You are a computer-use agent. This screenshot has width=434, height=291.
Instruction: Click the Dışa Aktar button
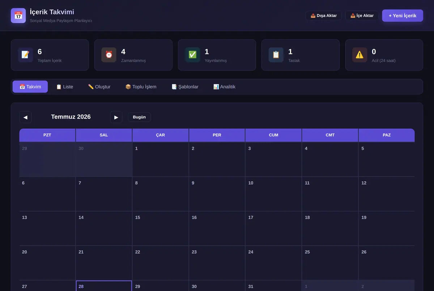[324, 16]
